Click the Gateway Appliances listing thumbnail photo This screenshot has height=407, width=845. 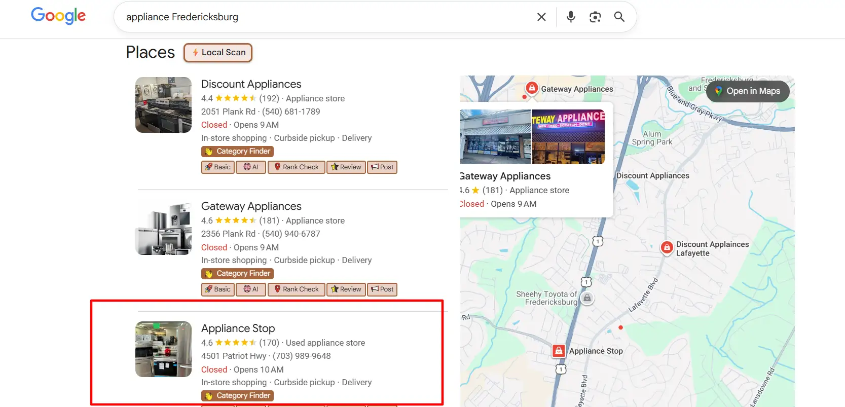click(x=163, y=227)
